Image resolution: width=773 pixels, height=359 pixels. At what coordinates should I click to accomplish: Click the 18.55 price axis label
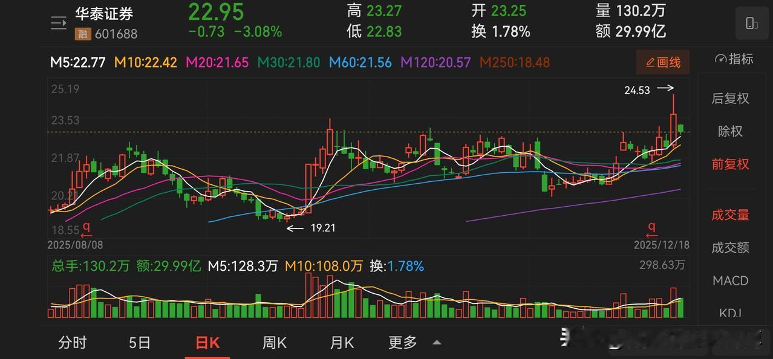(65, 230)
